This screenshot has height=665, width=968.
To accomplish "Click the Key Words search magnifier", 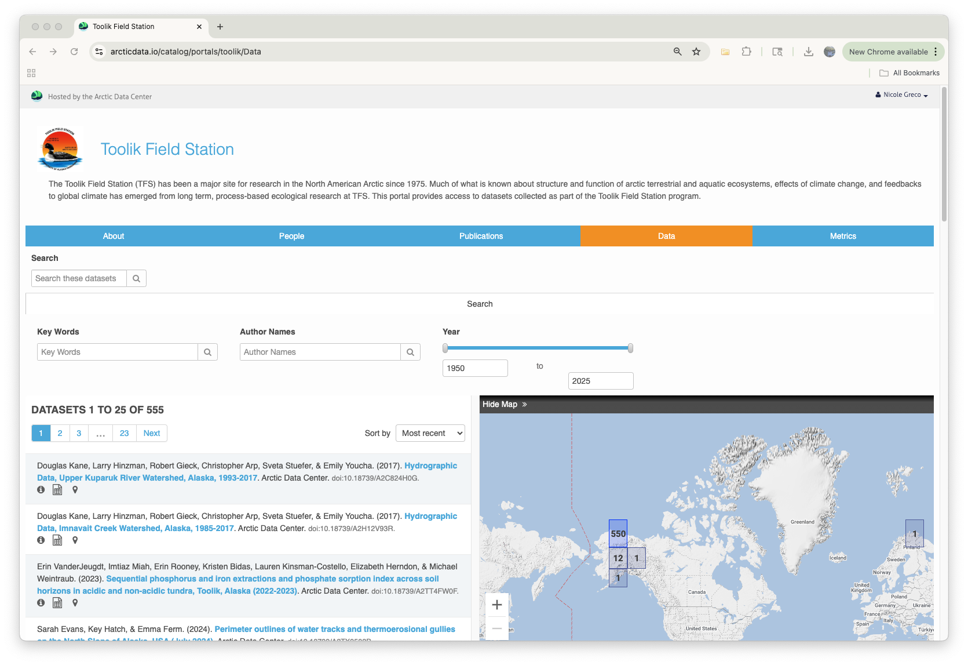I will [x=207, y=352].
